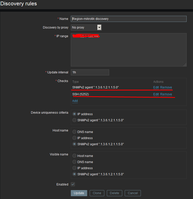The height and width of the screenshot is (199, 193).
Task: Remove the SNMPv2 agent check
Action: 166,87
